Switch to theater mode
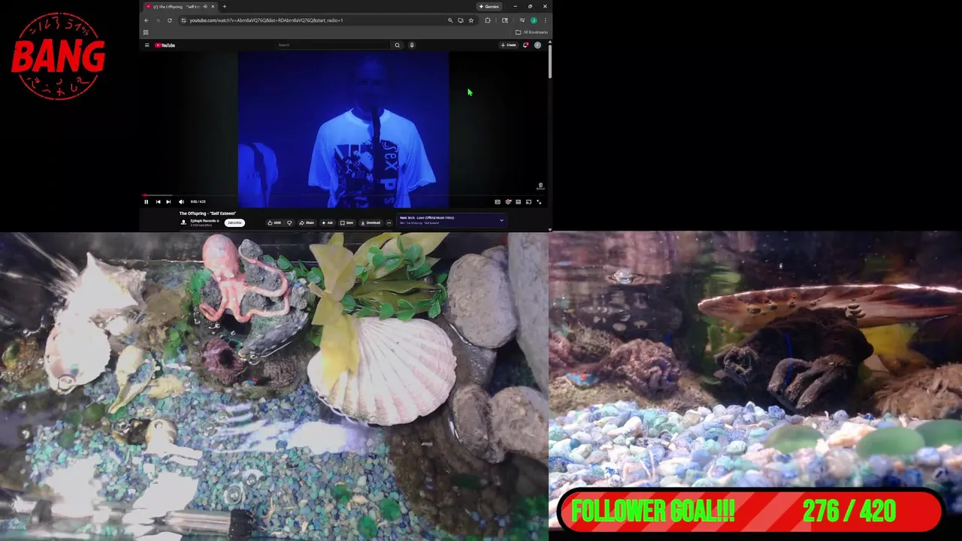The image size is (962, 541). coord(519,201)
